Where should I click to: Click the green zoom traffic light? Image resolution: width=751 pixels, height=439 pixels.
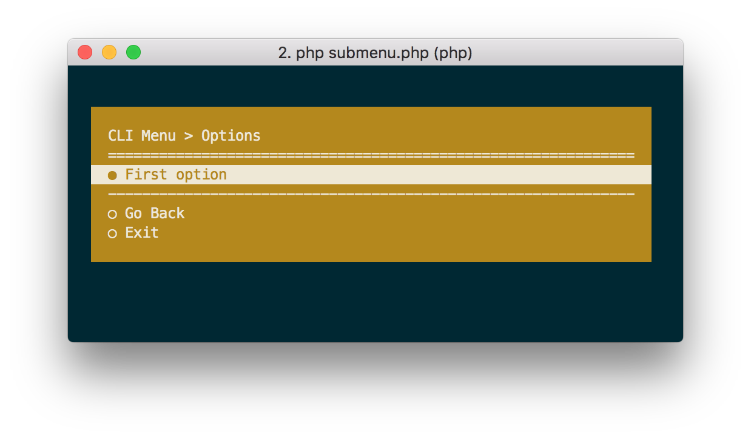(133, 53)
